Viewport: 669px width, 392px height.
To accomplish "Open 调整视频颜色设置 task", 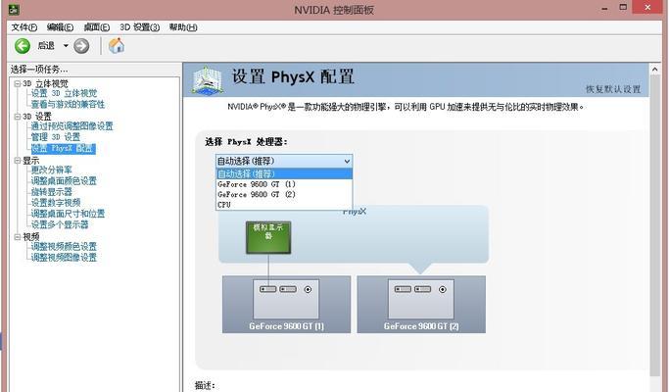I will 64,247.
